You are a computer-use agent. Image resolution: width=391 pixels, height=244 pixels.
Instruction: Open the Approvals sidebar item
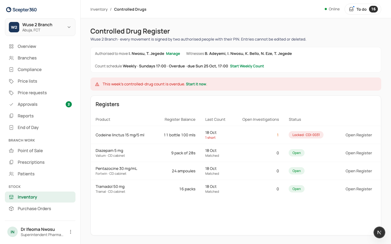point(40,104)
